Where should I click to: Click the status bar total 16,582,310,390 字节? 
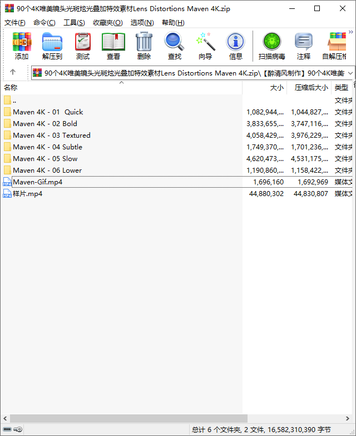[299, 430]
